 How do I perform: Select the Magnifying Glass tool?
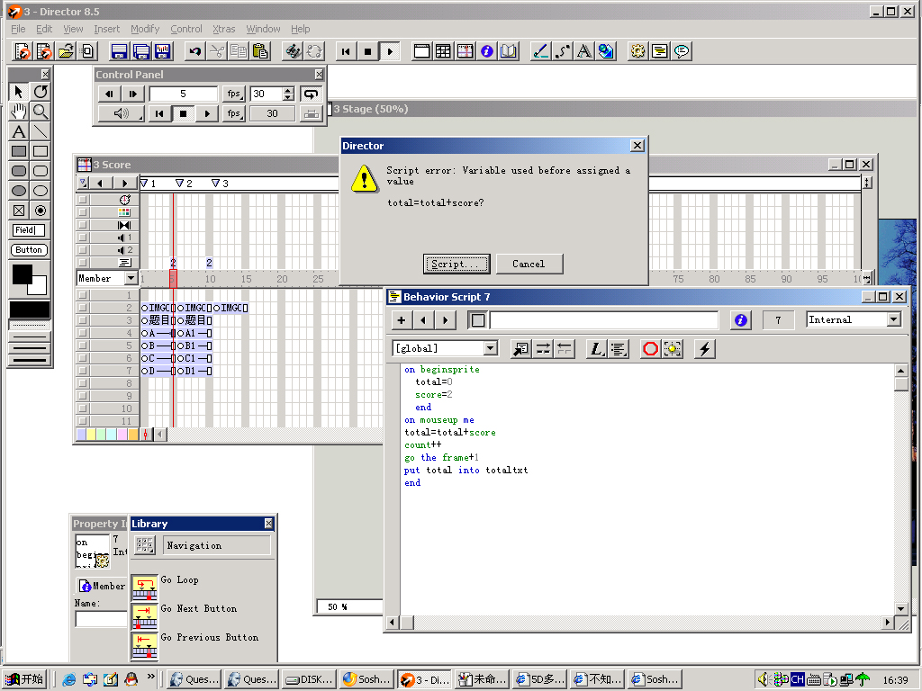coord(41,111)
